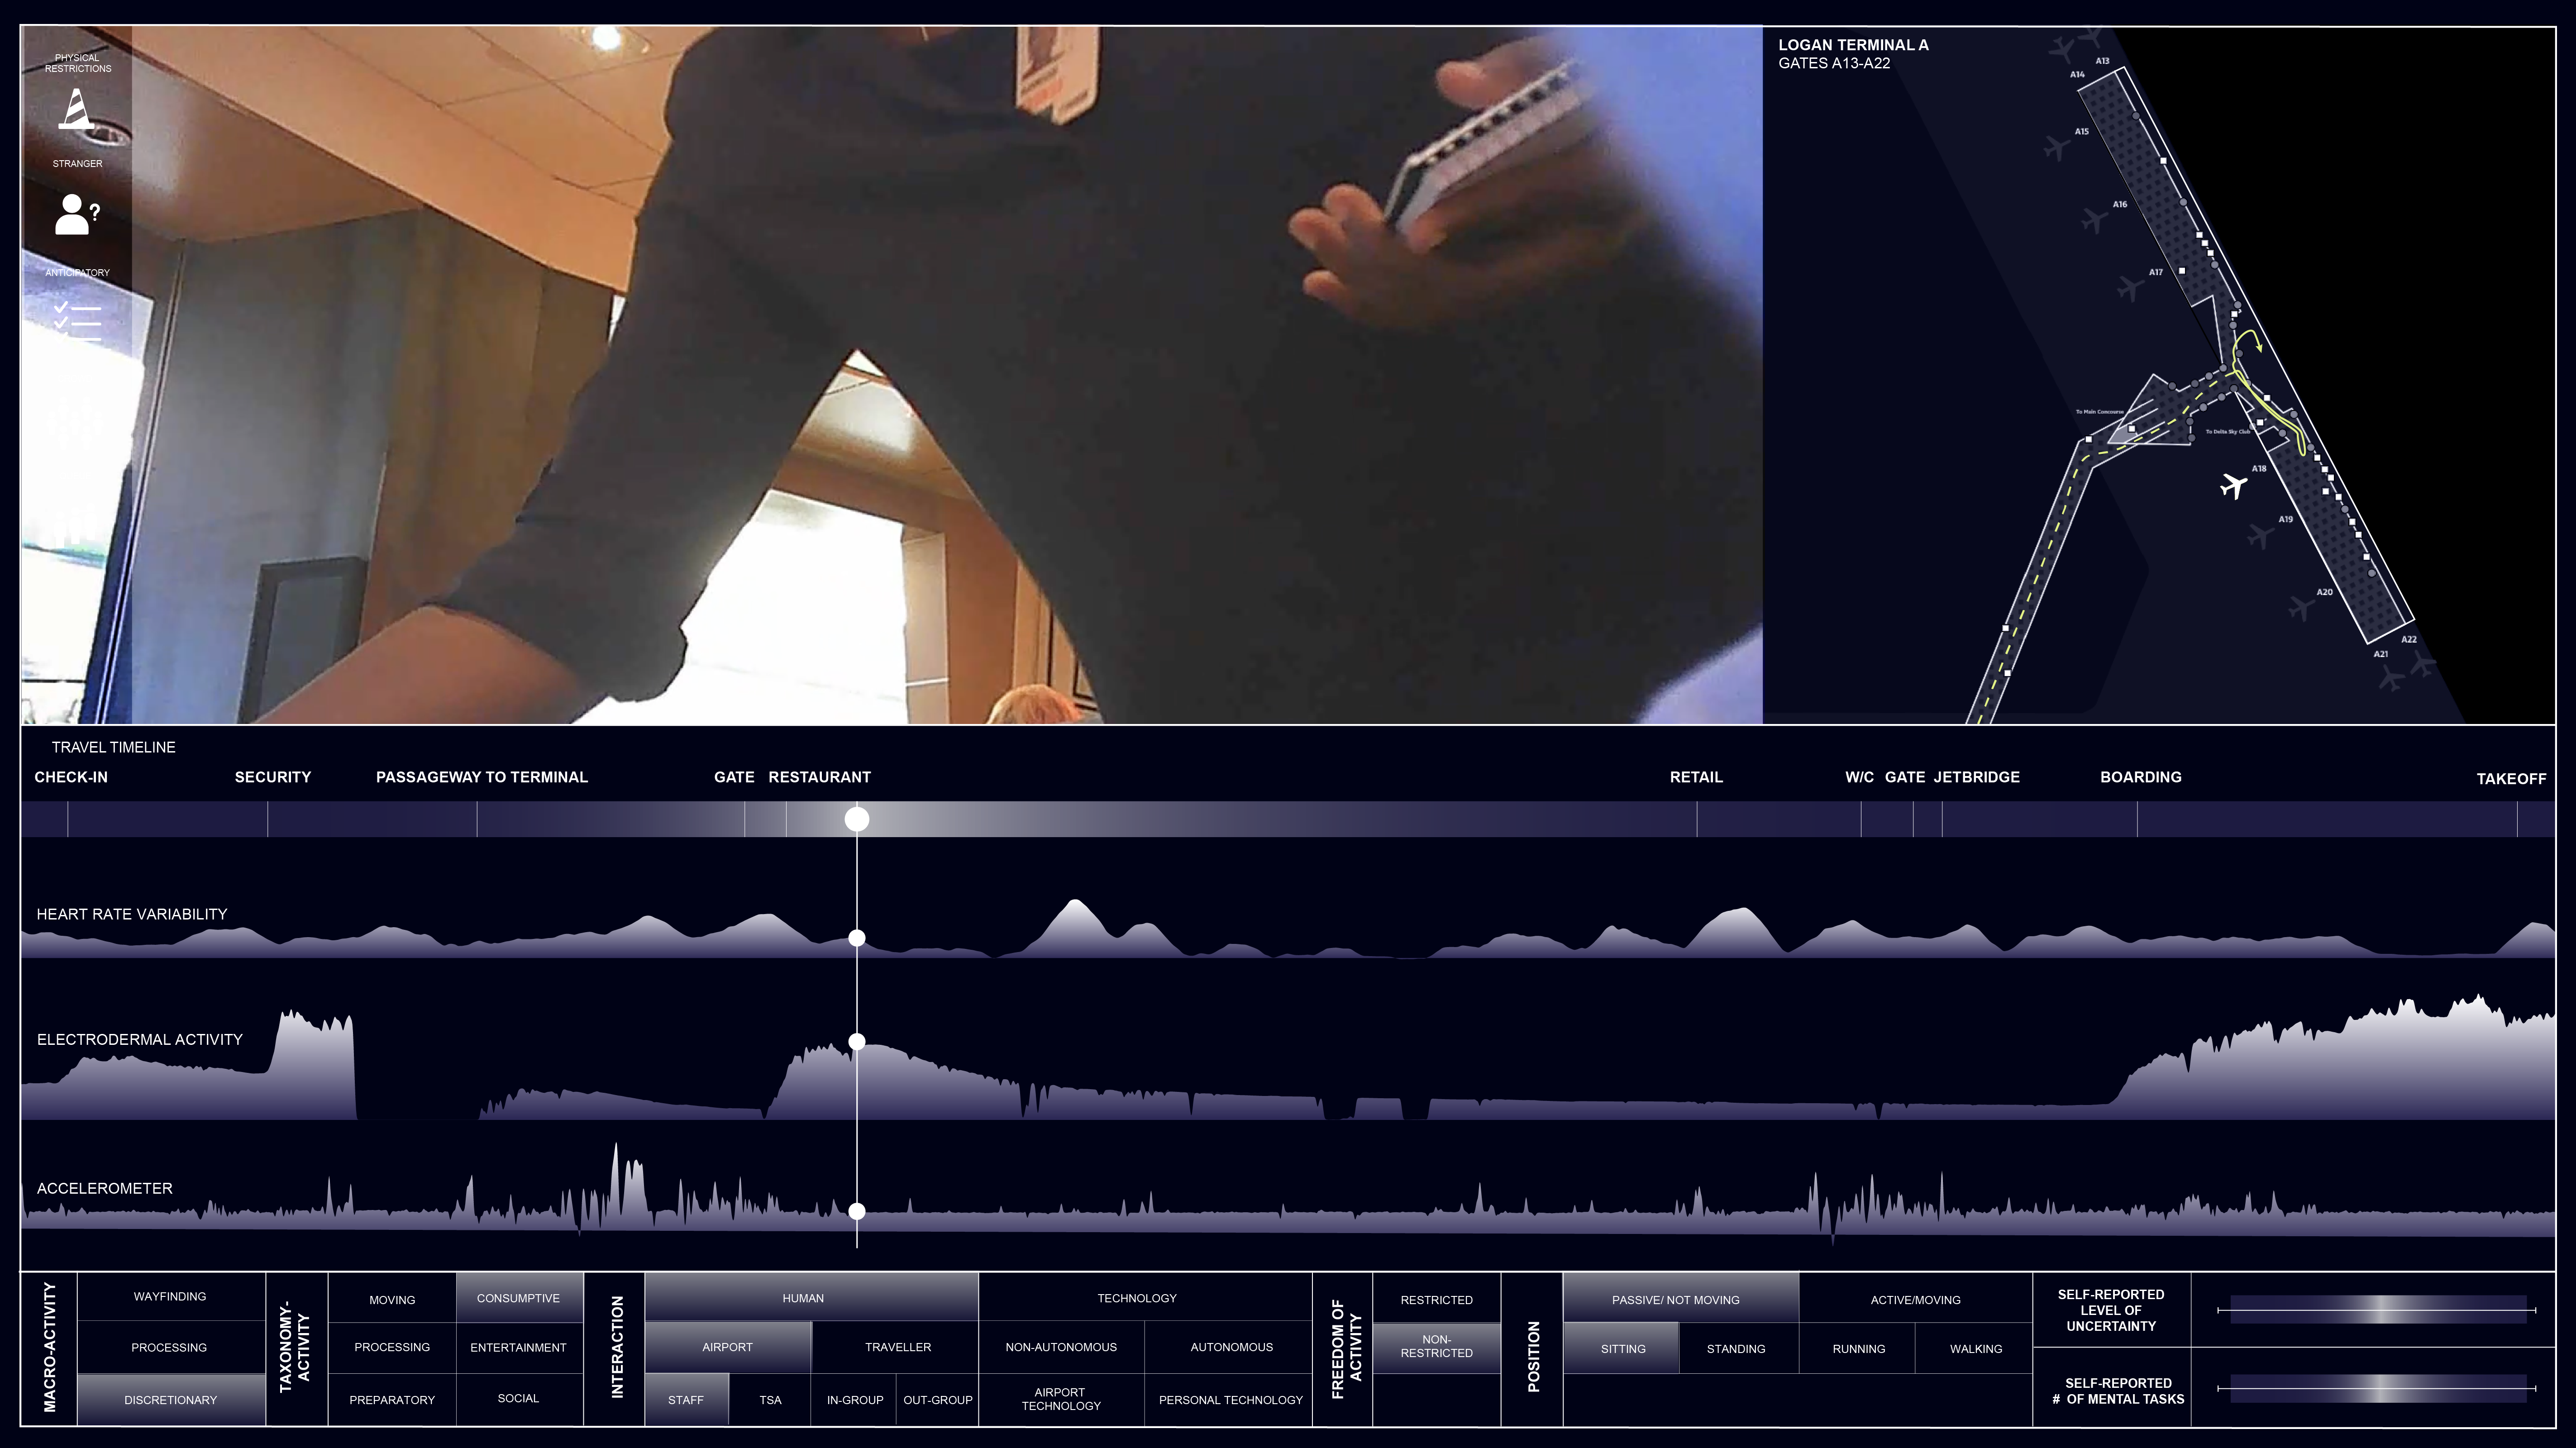The image size is (2576, 1448).
Task: Click the large timeline playhead circle
Action: 857,819
